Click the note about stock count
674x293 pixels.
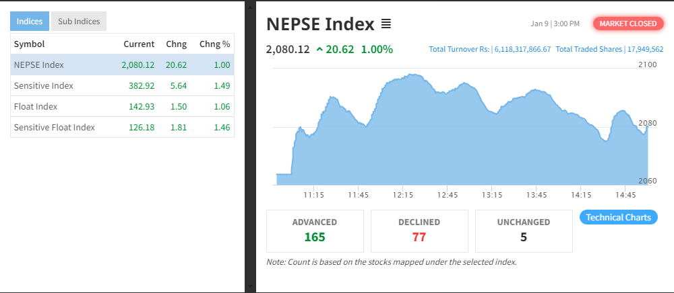392,261
